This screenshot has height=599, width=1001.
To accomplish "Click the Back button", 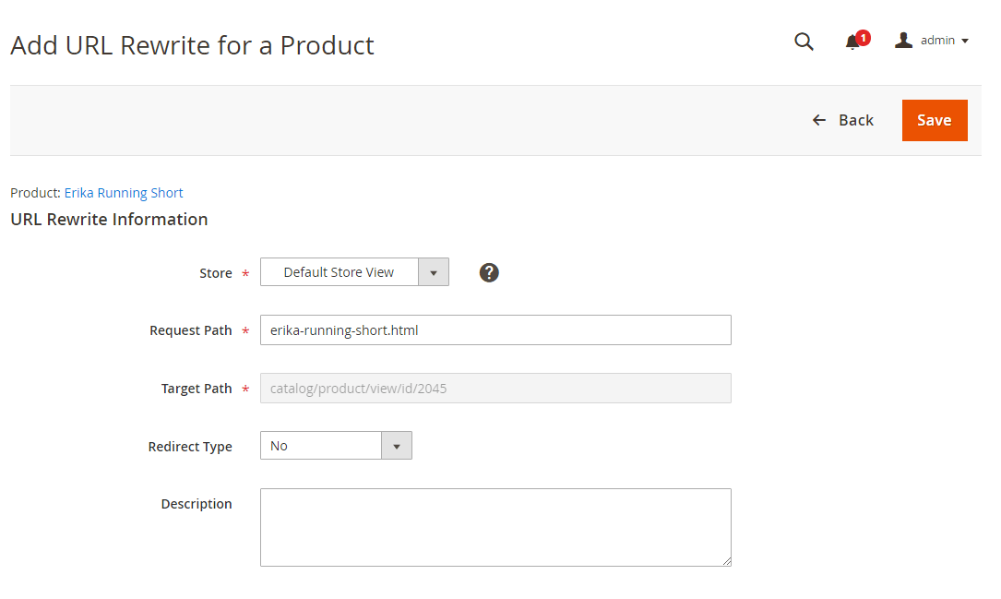I will pos(842,120).
